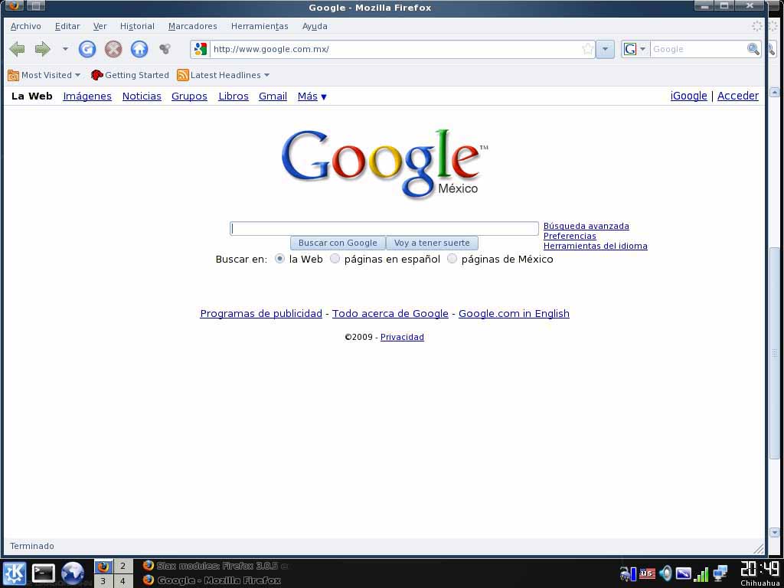This screenshot has width=784, height=588.
Task: Expand the Most Visited bookmarks folder
Action: [44, 75]
